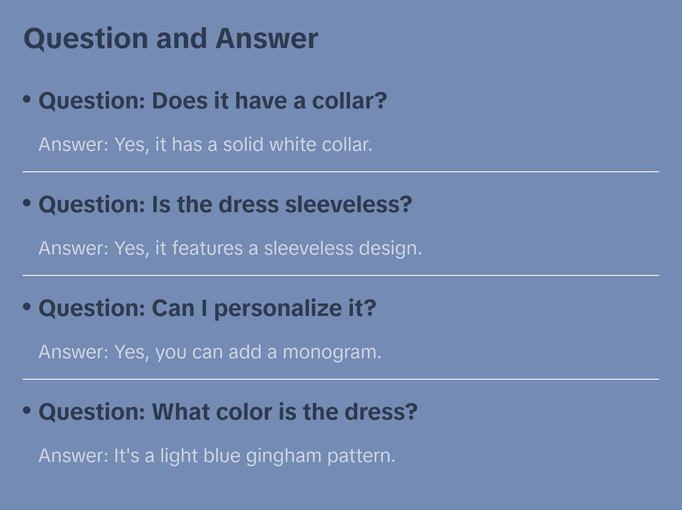Click the "Question and Answer" heading
Viewport: 682px width, 510px height.
pyautogui.click(x=170, y=38)
